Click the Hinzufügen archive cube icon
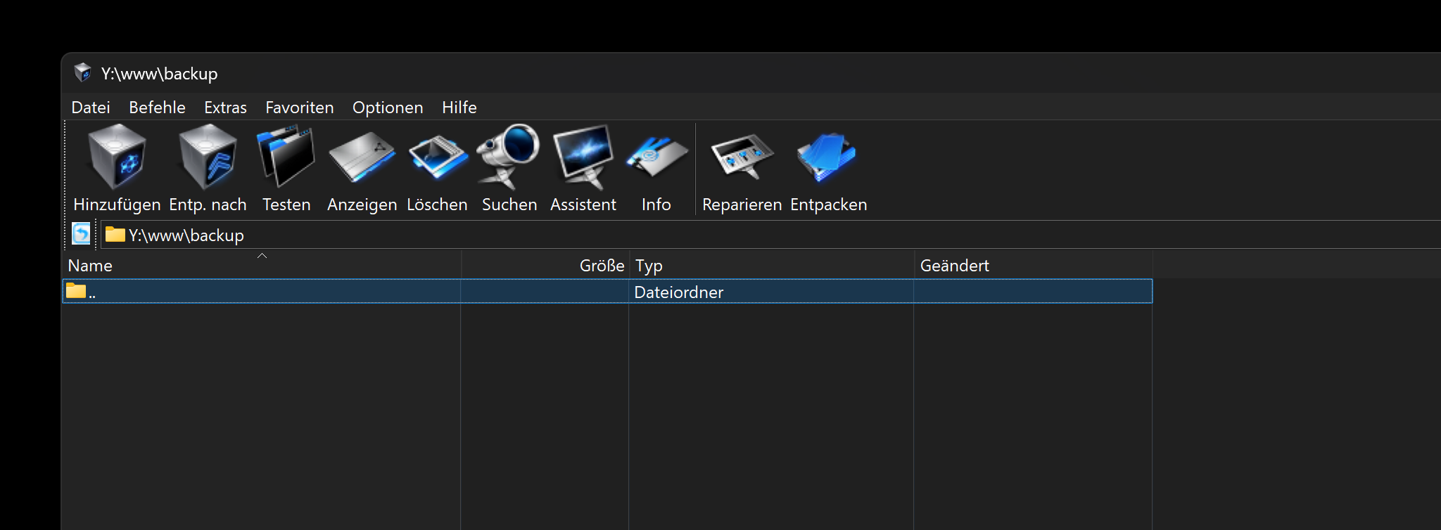 (x=117, y=157)
